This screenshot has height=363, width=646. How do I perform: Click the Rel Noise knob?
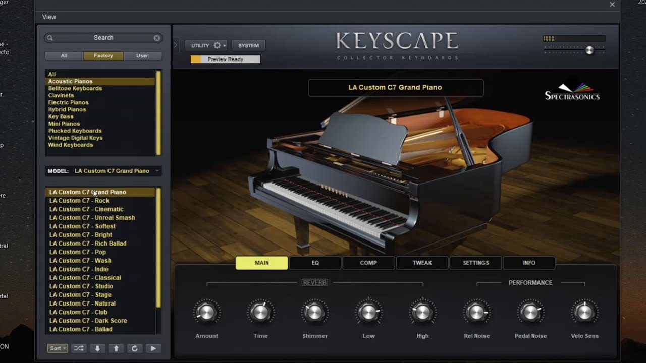pos(477,313)
